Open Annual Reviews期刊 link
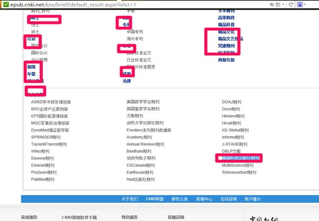This screenshot has height=221, width=319. [145, 144]
